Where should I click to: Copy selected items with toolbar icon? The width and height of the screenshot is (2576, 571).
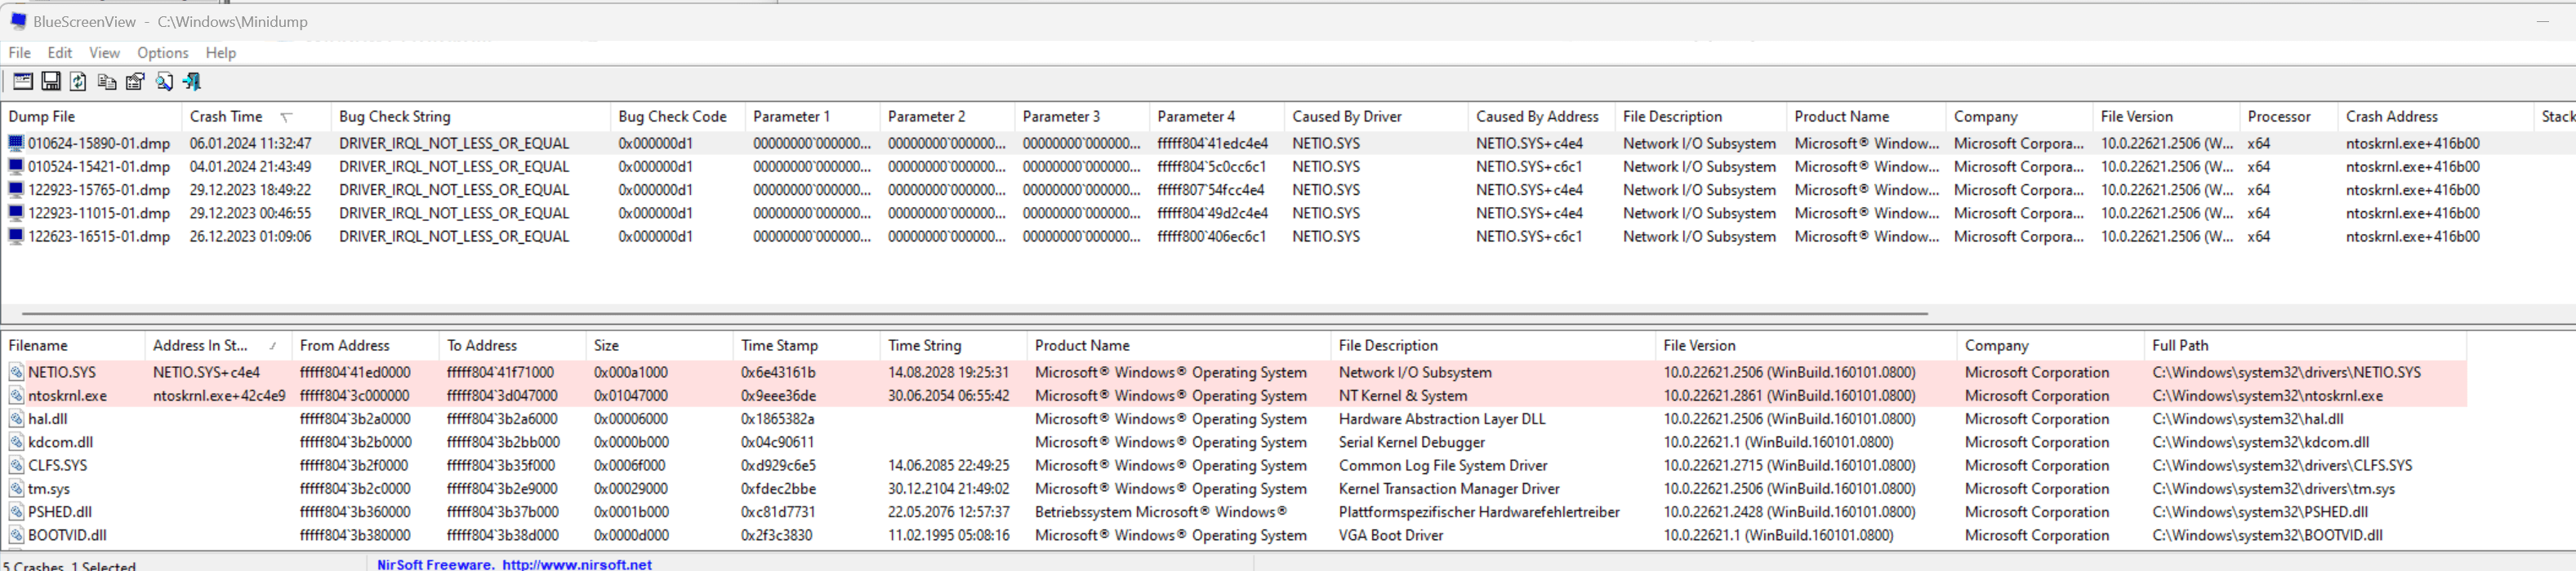(107, 82)
